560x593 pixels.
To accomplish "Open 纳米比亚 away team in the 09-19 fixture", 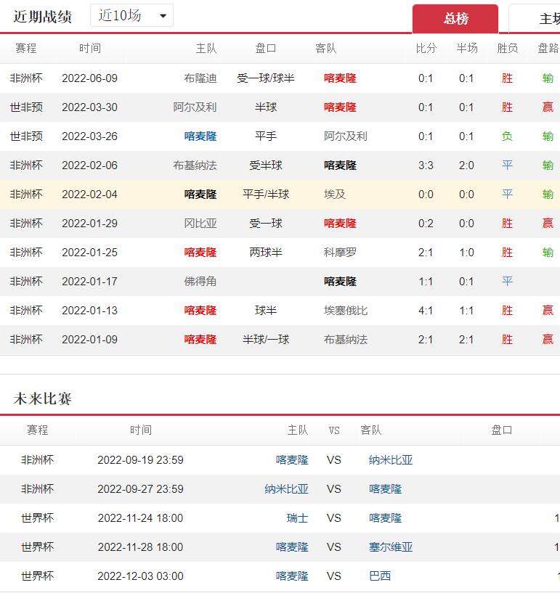I will point(391,460).
